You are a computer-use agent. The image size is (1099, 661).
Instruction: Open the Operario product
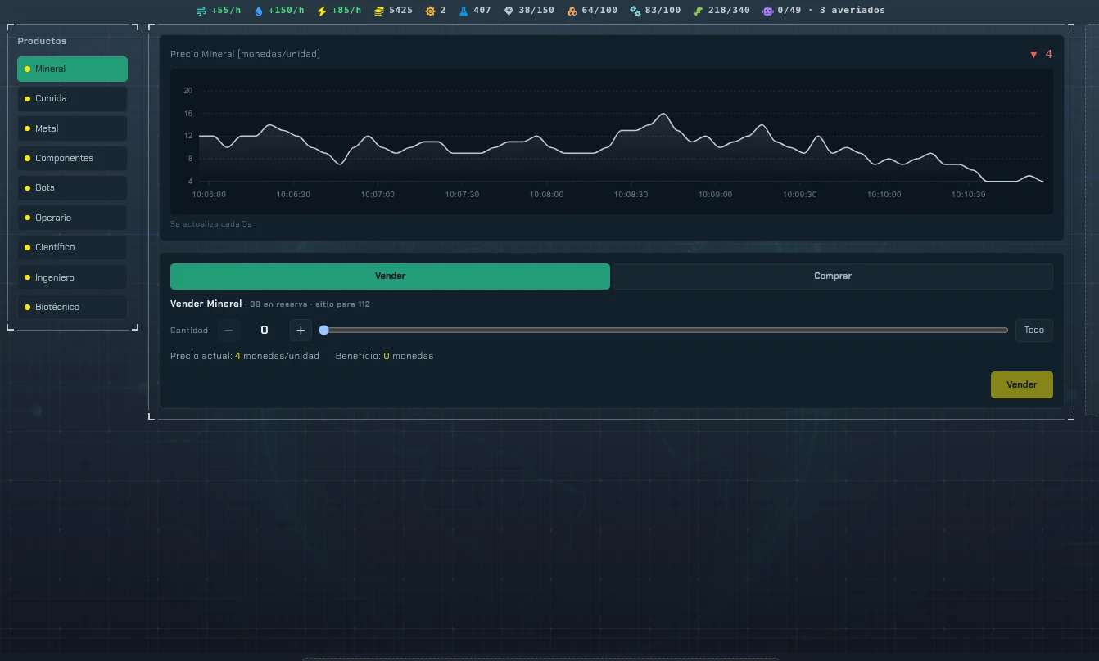pyautogui.click(x=72, y=218)
